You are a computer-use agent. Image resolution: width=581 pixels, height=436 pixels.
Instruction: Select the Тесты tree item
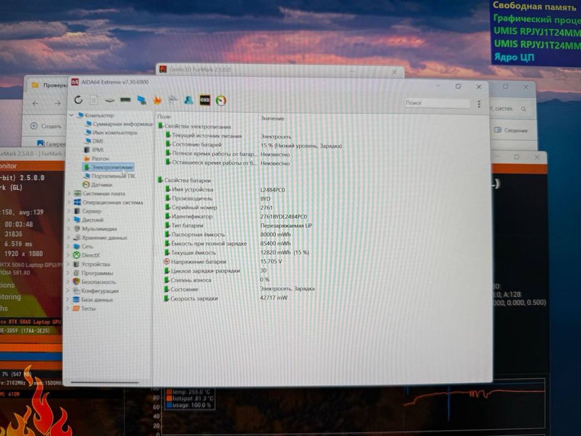coord(84,308)
